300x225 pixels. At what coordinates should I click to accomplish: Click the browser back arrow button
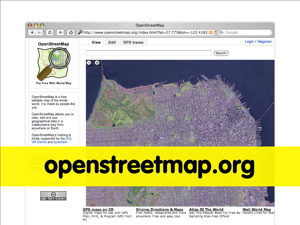[32, 32]
